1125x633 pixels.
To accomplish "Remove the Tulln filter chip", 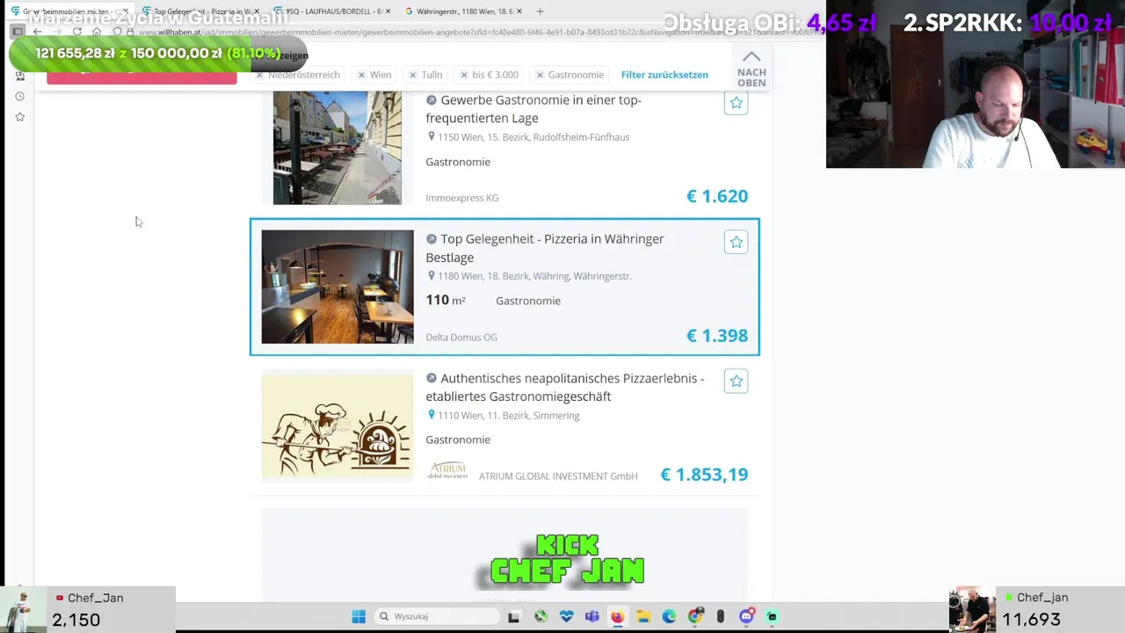I will coord(413,75).
